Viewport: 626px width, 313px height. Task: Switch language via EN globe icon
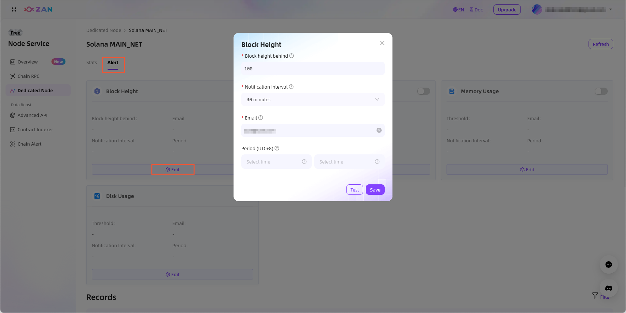pyautogui.click(x=458, y=10)
